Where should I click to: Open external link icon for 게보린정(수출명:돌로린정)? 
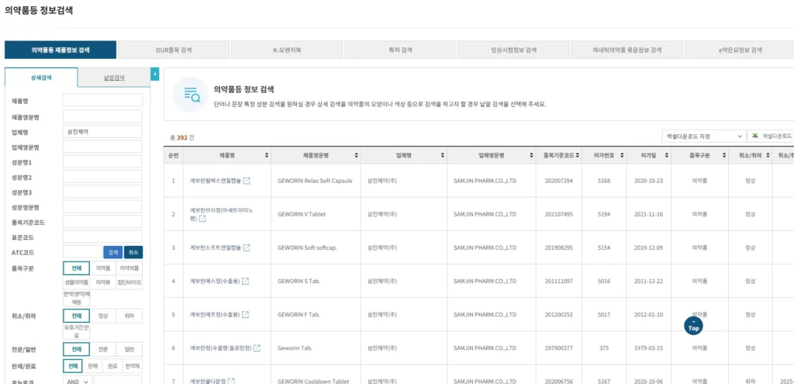(x=257, y=348)
